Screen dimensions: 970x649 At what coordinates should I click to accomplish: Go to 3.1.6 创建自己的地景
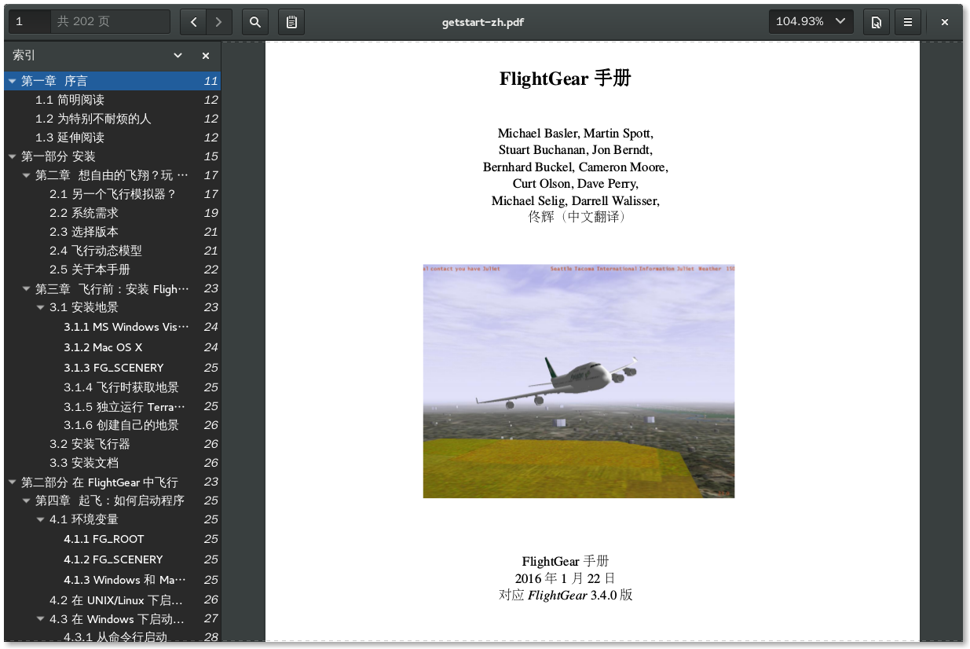pyautogui.click(x=112, y=425)
